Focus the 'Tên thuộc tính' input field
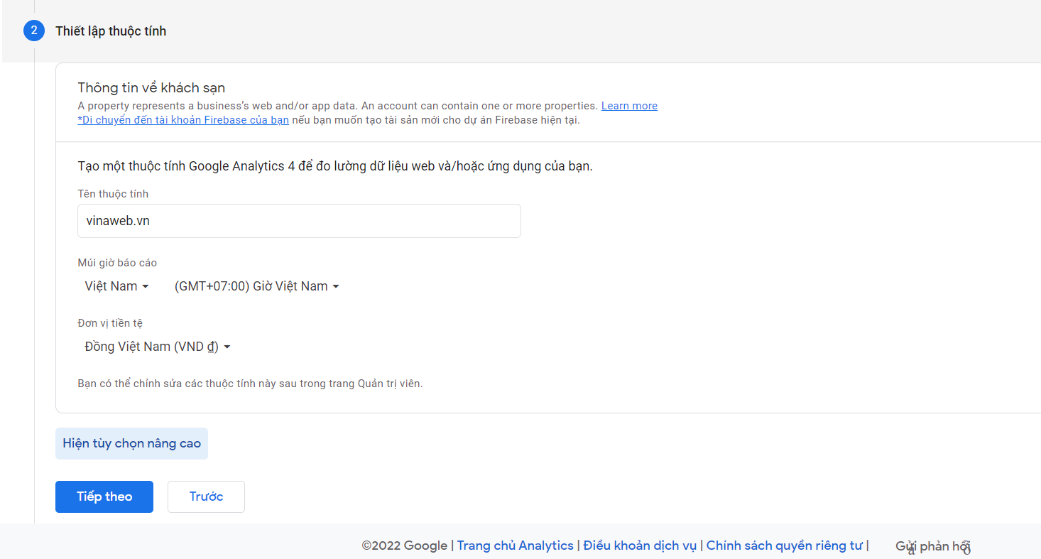 pos(299,221)
